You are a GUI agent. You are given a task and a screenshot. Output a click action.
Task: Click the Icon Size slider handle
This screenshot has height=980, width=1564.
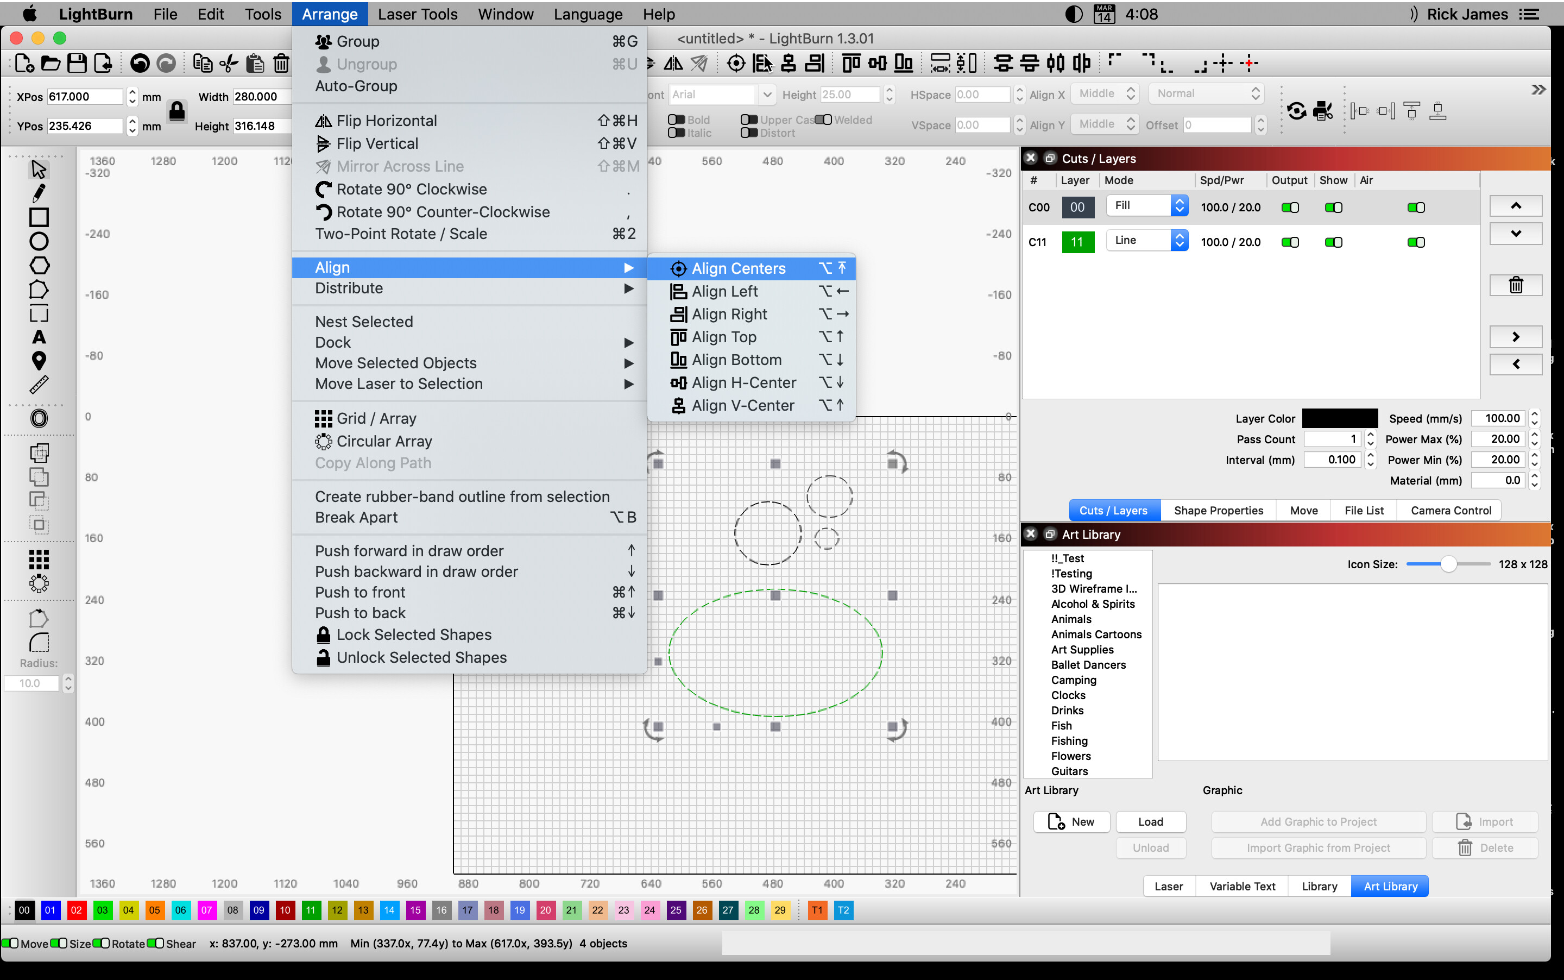pos(1449,564)
